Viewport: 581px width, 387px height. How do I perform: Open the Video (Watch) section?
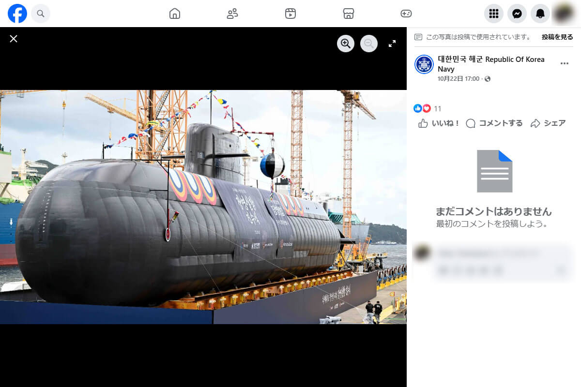pyautogui.click(x=290, y=14)
